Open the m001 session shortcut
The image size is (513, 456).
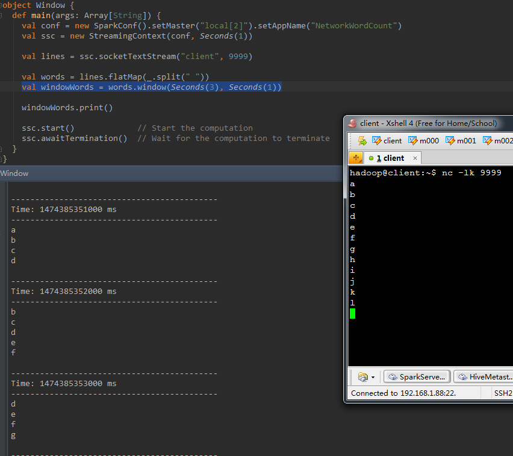(x=461, y=141)
